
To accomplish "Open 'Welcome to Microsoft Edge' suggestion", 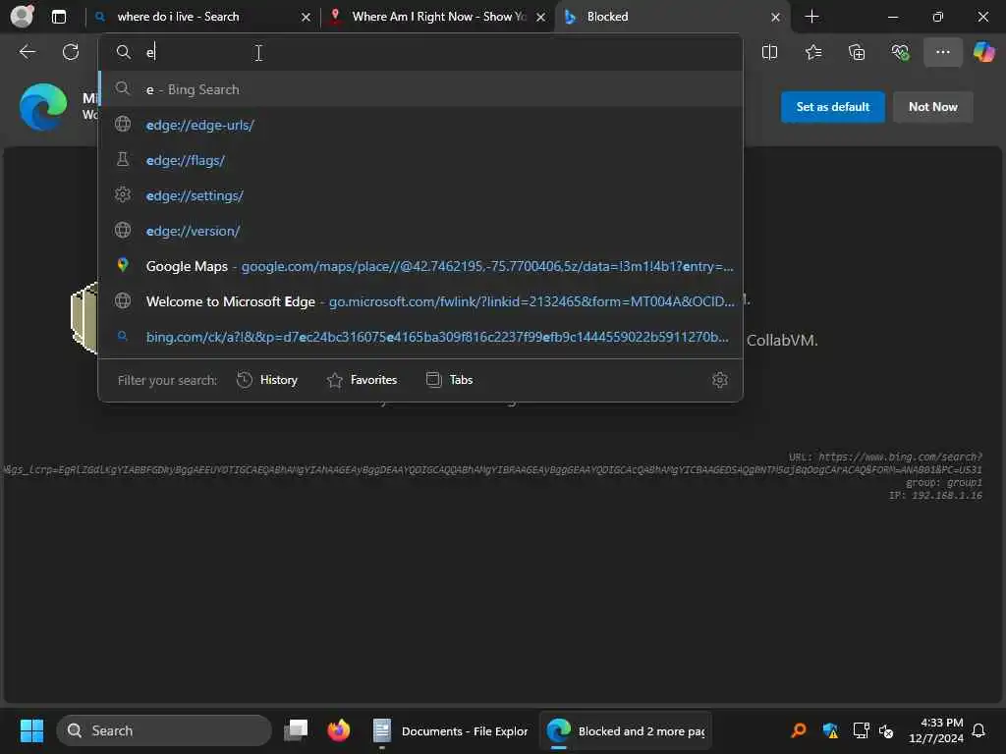I will 420,301.
